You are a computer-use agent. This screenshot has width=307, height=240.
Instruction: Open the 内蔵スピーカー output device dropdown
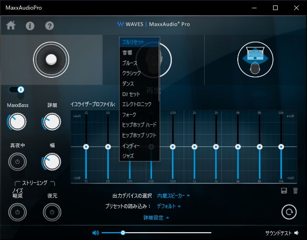(174, 196)
